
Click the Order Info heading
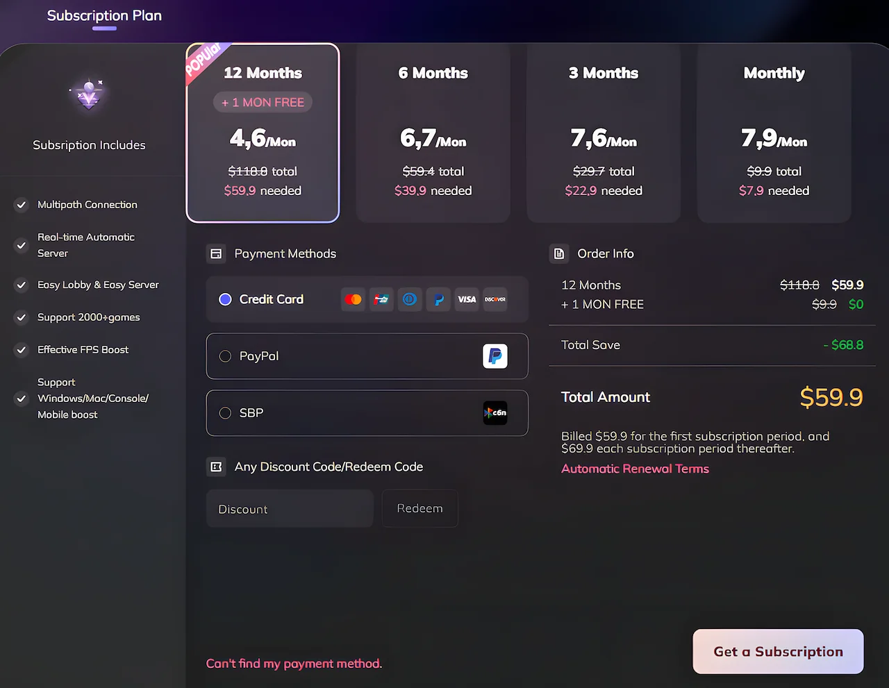606,253
